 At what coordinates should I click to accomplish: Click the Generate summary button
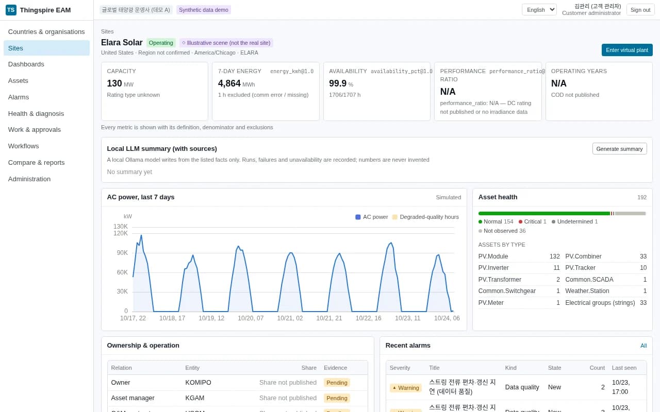point(619,149)
